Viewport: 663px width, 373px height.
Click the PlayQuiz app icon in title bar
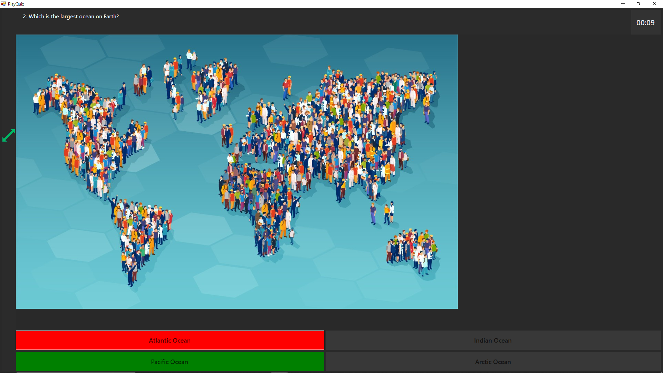point(3,4)
